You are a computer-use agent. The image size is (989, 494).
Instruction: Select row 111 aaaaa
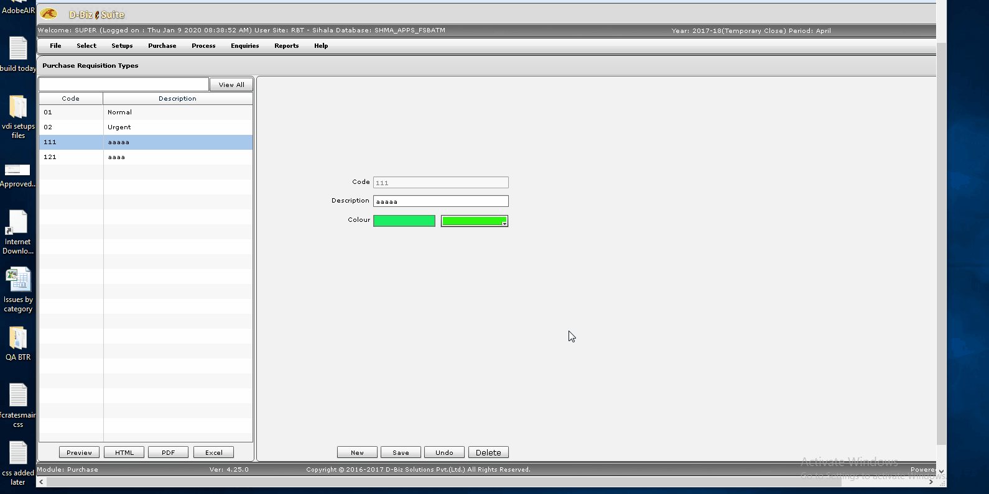point(146,142)
